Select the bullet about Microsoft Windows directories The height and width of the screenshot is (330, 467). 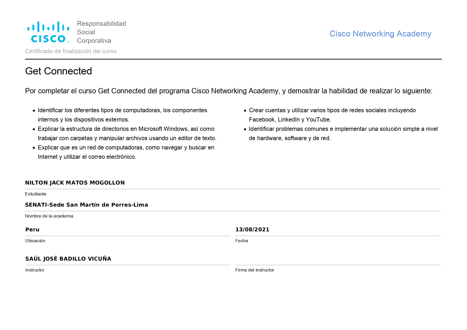coord(127,133)
